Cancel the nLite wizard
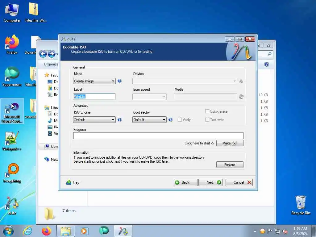 (x=239, y=182)
